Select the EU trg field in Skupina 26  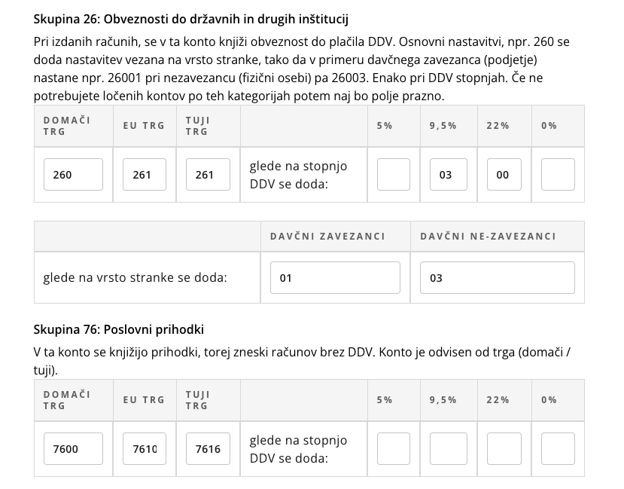click(x=145, y=175)
